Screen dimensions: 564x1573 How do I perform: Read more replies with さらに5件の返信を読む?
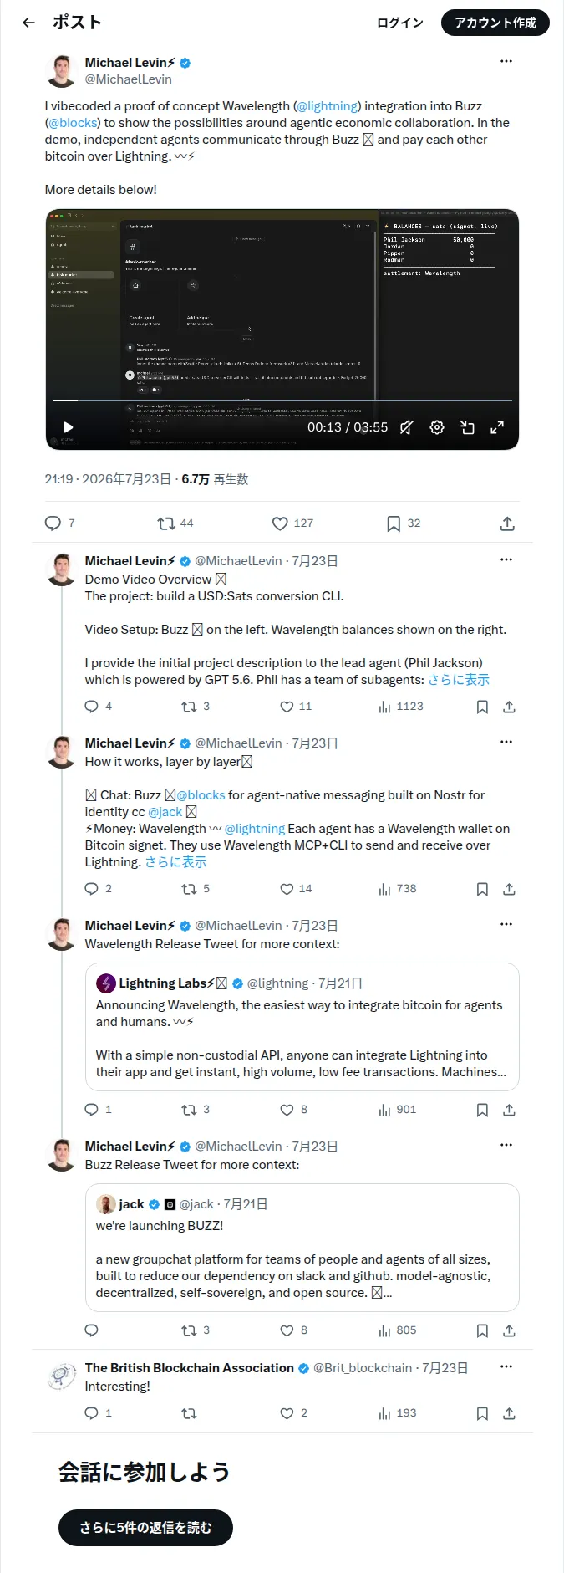(145, 1528)
